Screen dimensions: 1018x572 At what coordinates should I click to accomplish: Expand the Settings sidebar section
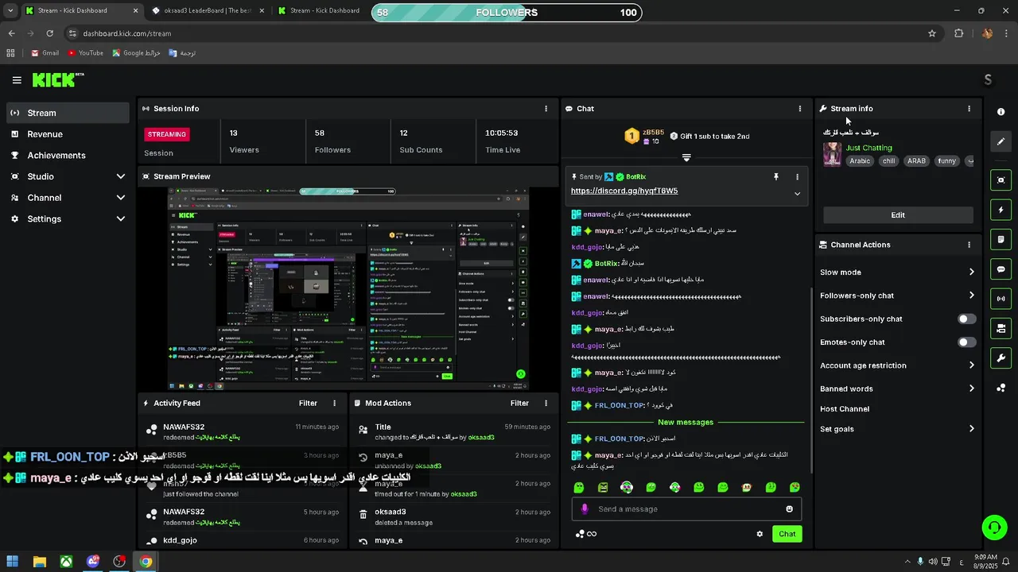click(x=121, y=219)
